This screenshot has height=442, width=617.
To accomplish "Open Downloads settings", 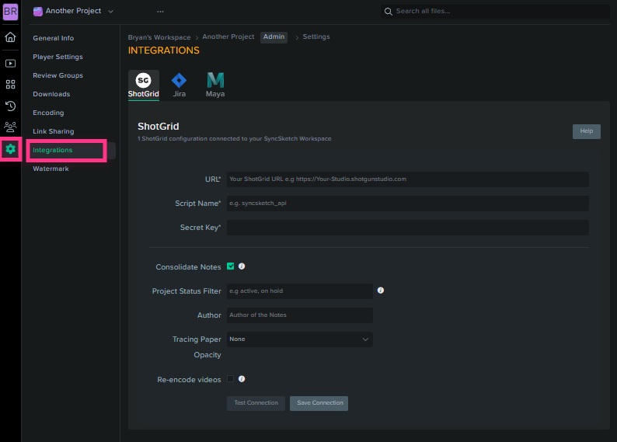I will (51, 94).
